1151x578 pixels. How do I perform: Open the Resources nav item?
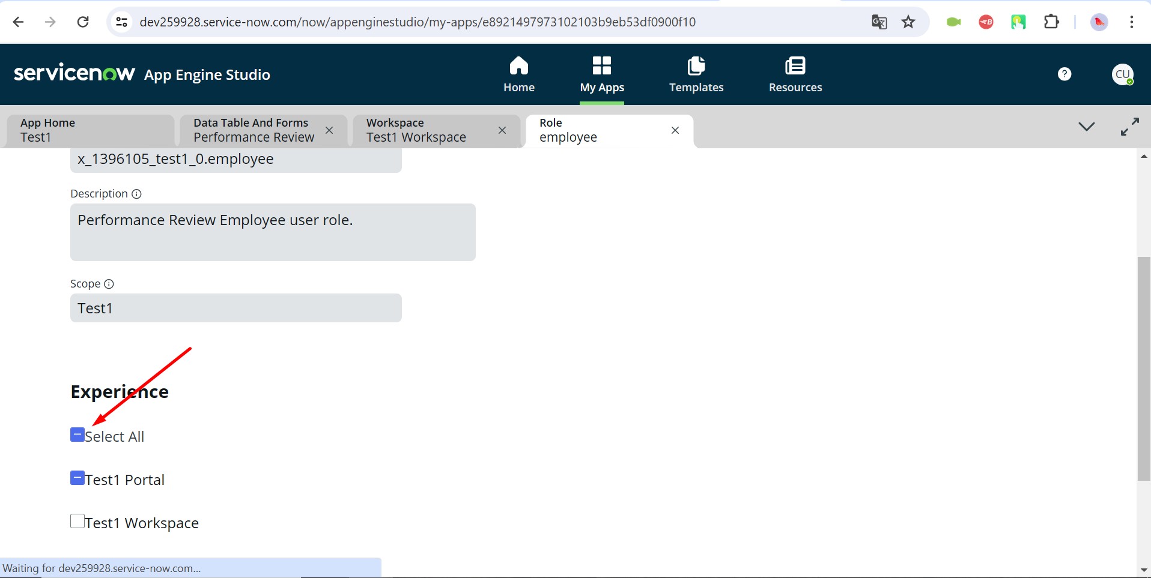coord(795,74)
